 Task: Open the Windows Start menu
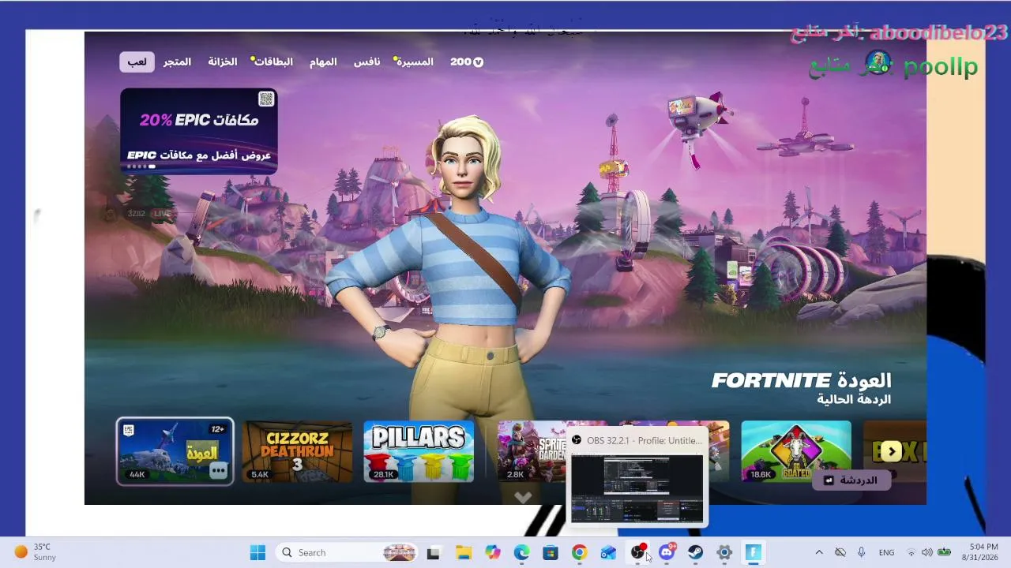point(257,552)
